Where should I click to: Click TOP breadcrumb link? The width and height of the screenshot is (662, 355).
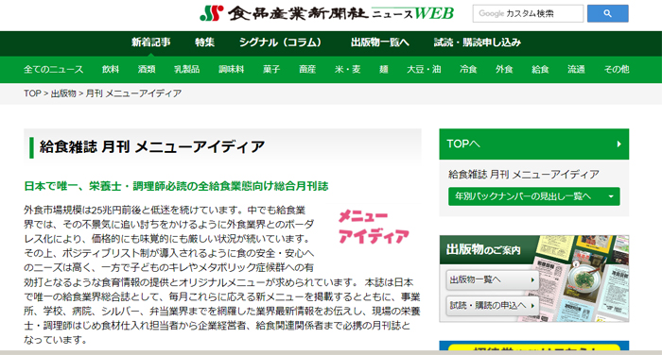[32, 93]
